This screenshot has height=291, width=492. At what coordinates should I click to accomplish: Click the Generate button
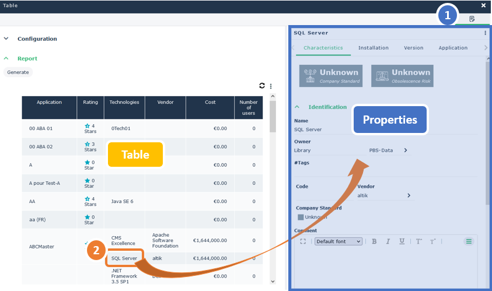pyautogui.click(x=18, y=72)
